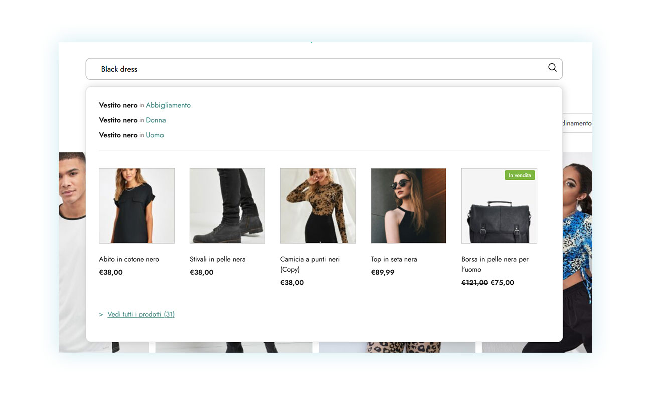The height and width of the screenshot is (395, 652).
Task: Open the Camicia a punti neri thumbnail
Action: [x=318, y=206]
